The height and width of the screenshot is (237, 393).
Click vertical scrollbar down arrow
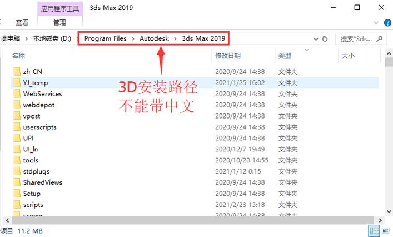coord(389,211)
